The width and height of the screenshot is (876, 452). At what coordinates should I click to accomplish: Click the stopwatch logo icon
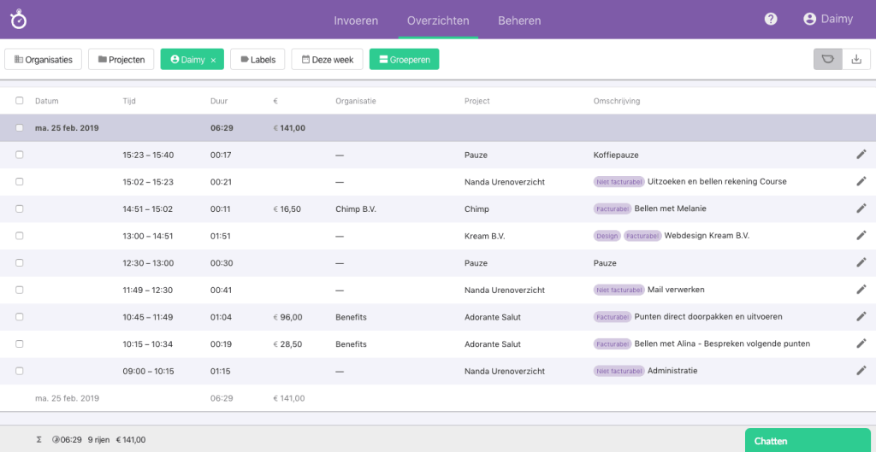click(18, 19)
